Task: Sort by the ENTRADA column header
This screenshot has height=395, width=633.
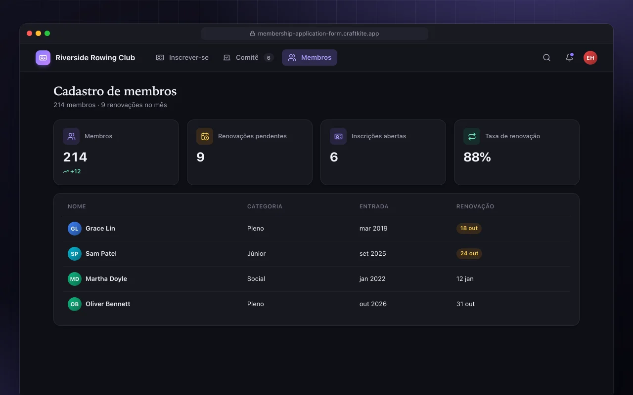Action: point(374,206)
